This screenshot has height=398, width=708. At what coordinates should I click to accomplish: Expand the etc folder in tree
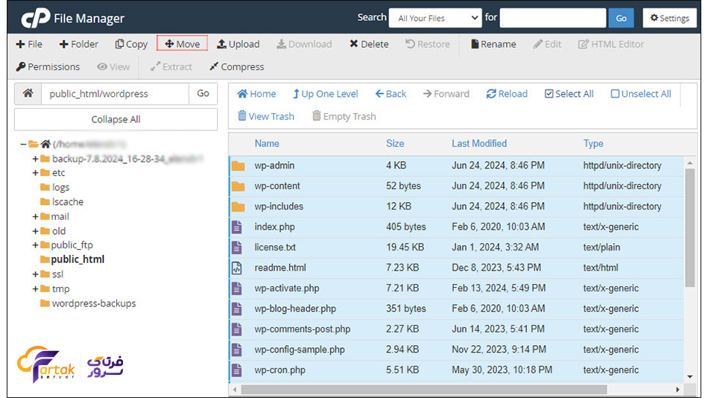coord(35,173)
